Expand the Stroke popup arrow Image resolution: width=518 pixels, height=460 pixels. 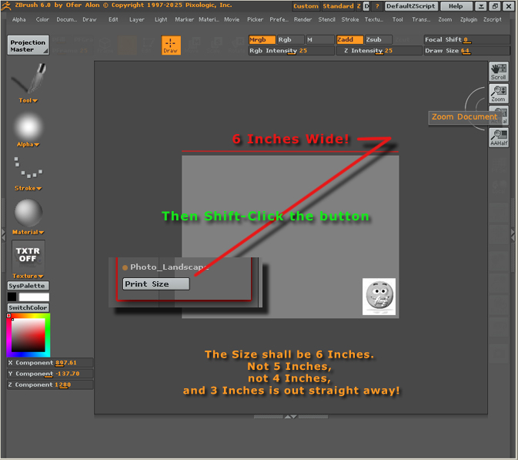click(39, 189)
